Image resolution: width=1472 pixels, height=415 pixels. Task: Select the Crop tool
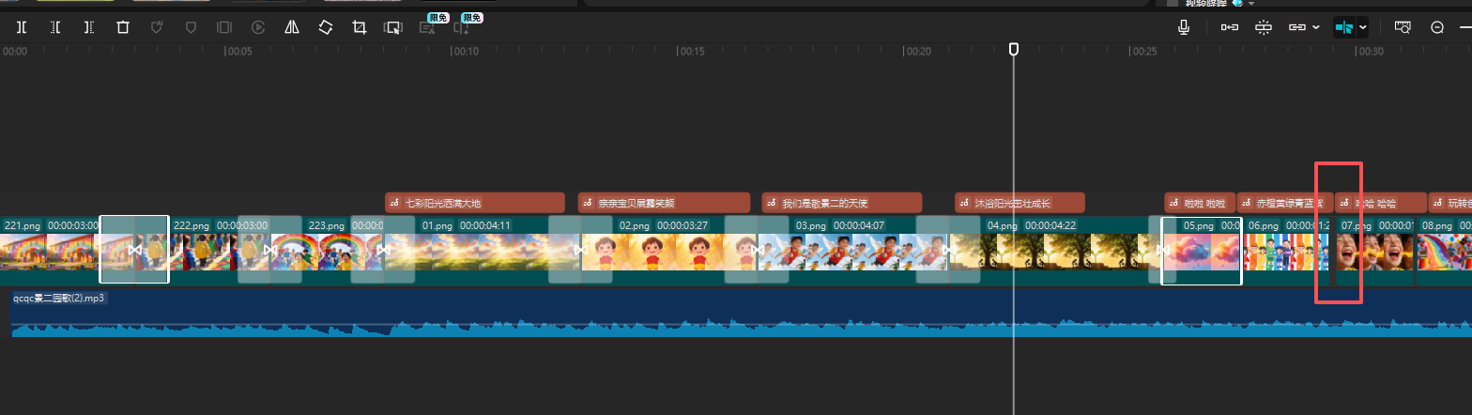pyautogui.click(x=360, y=27)
